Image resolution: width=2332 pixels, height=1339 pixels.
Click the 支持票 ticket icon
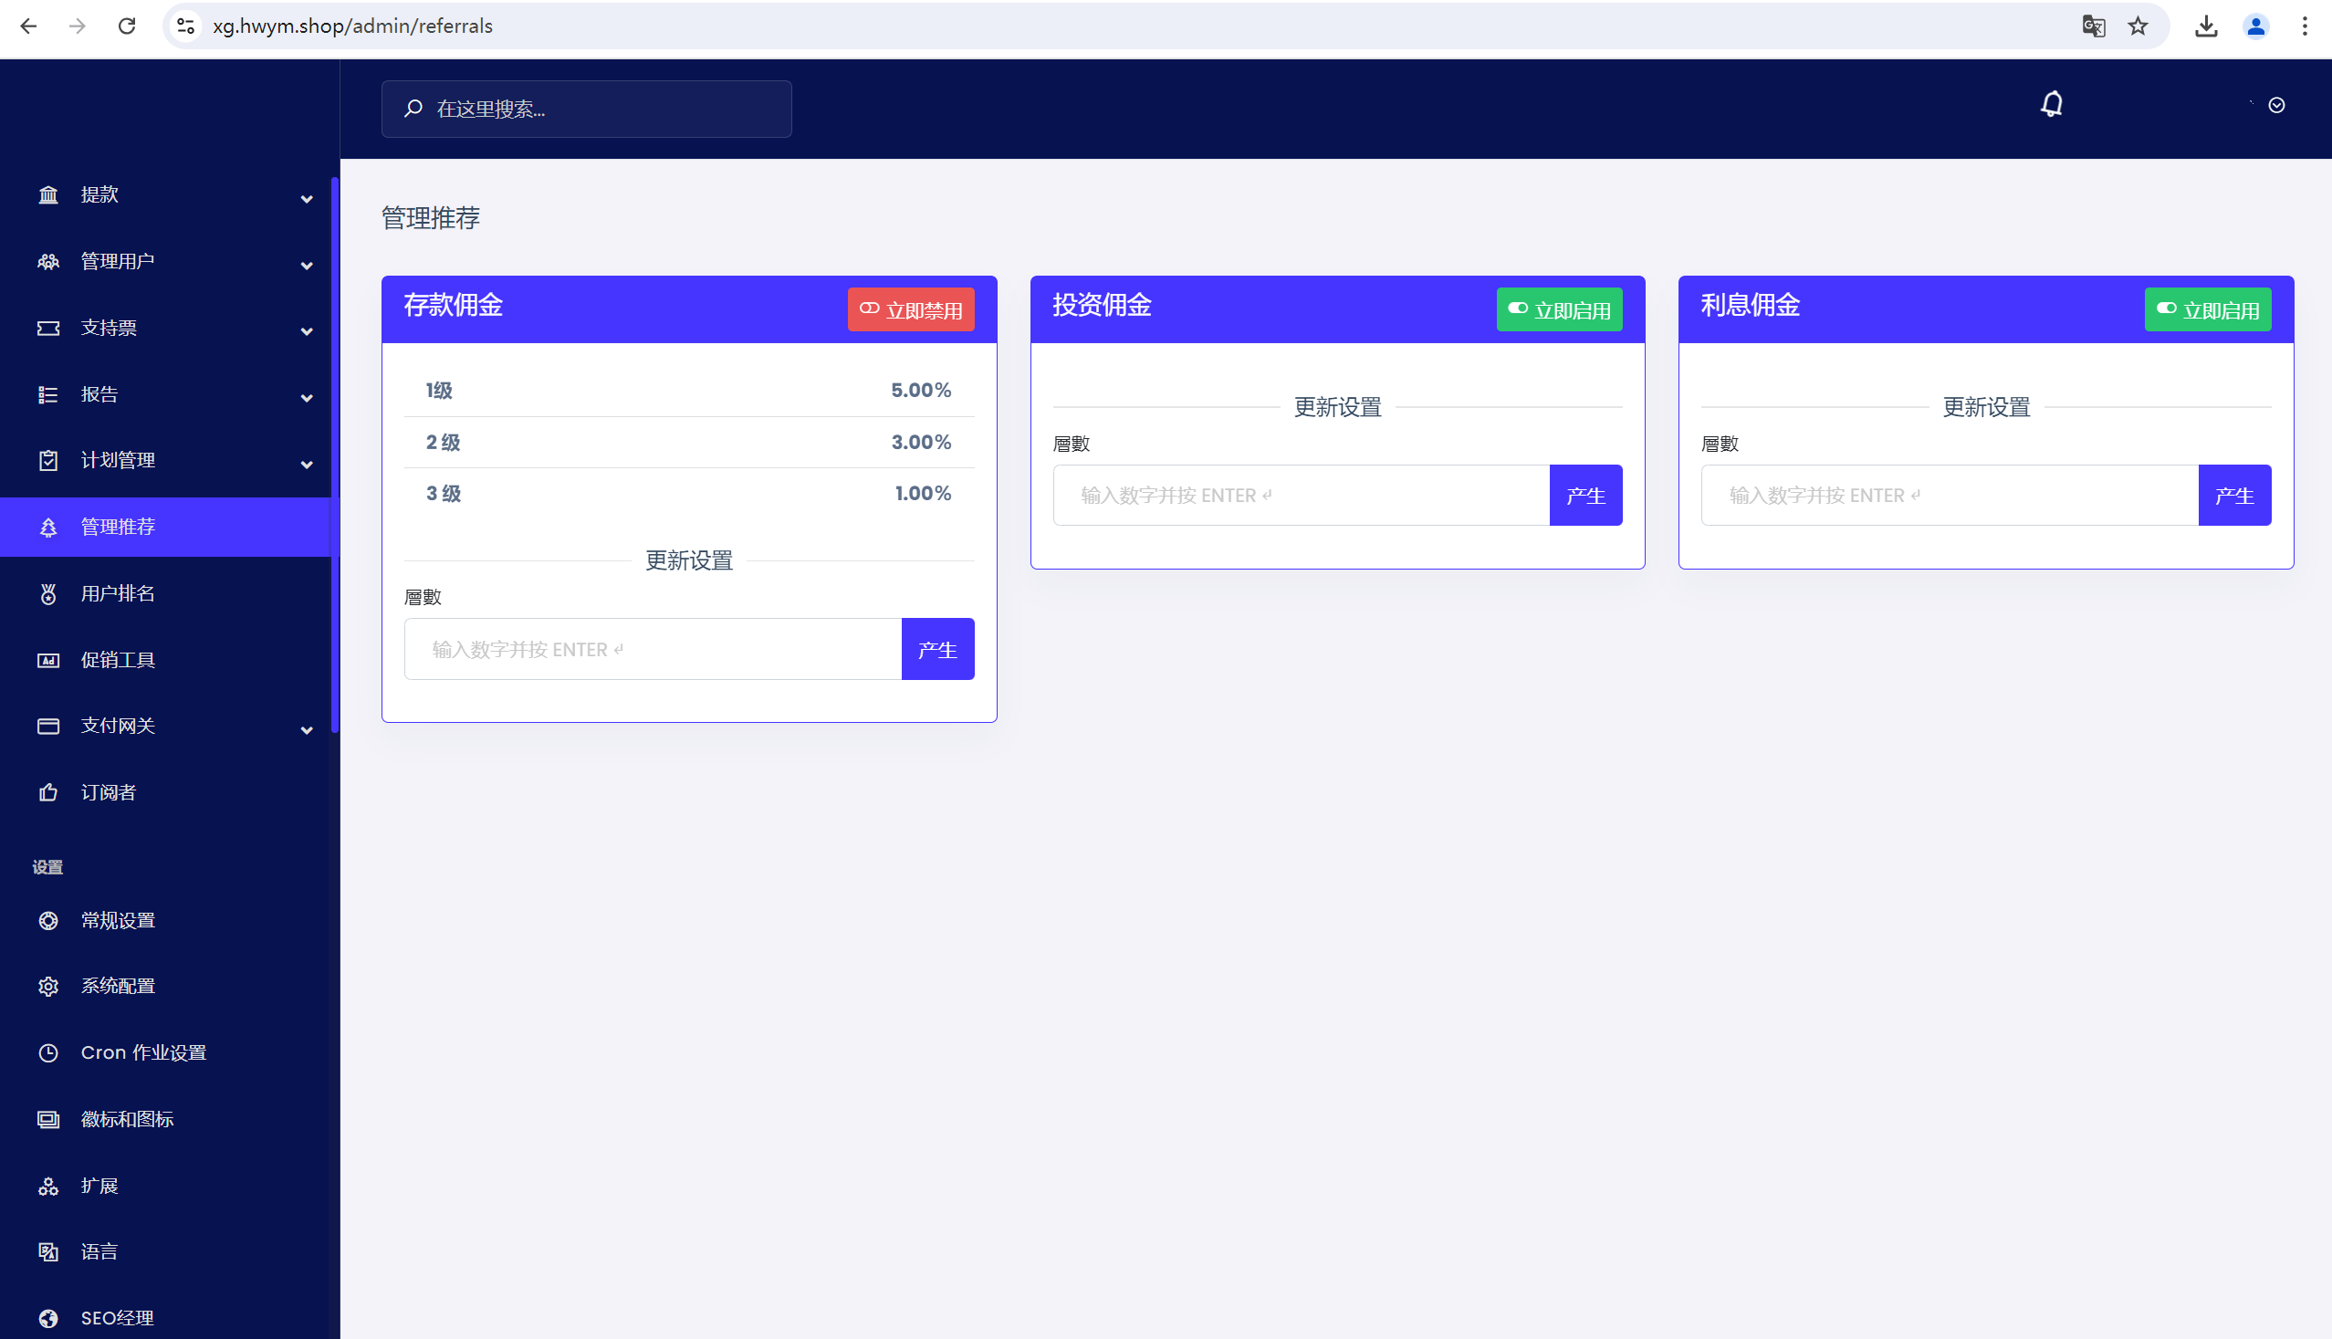pos(47,329)
